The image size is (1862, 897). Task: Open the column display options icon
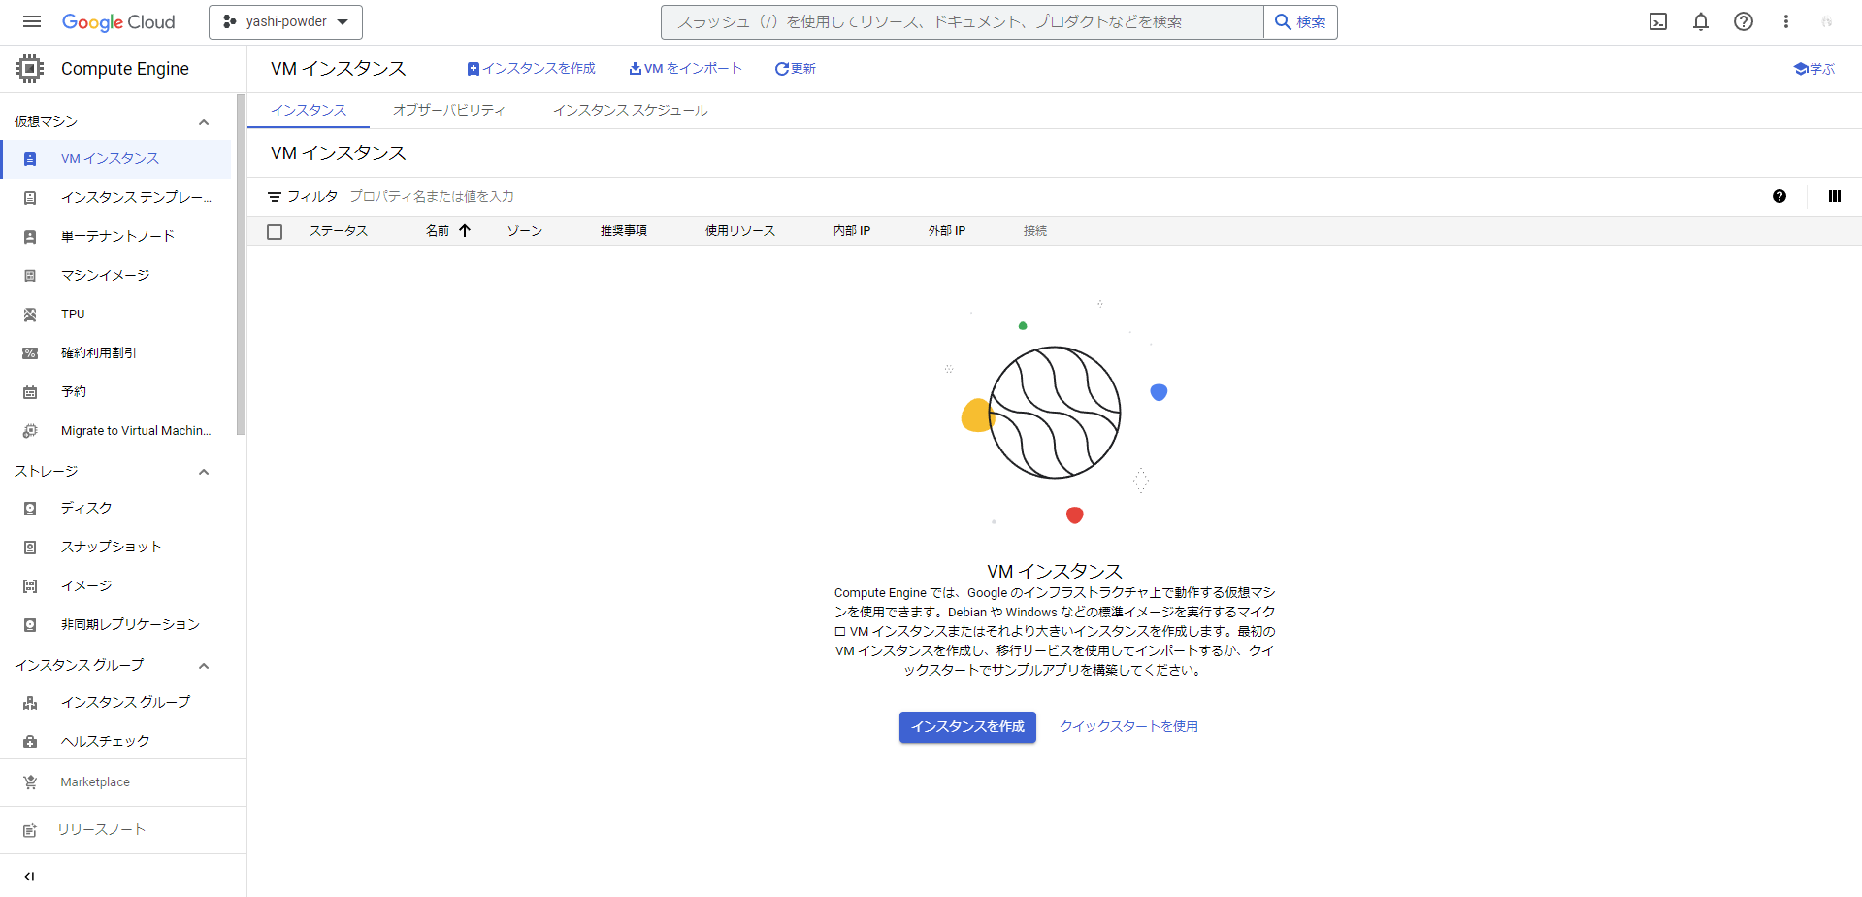[x=1834, y=196]
